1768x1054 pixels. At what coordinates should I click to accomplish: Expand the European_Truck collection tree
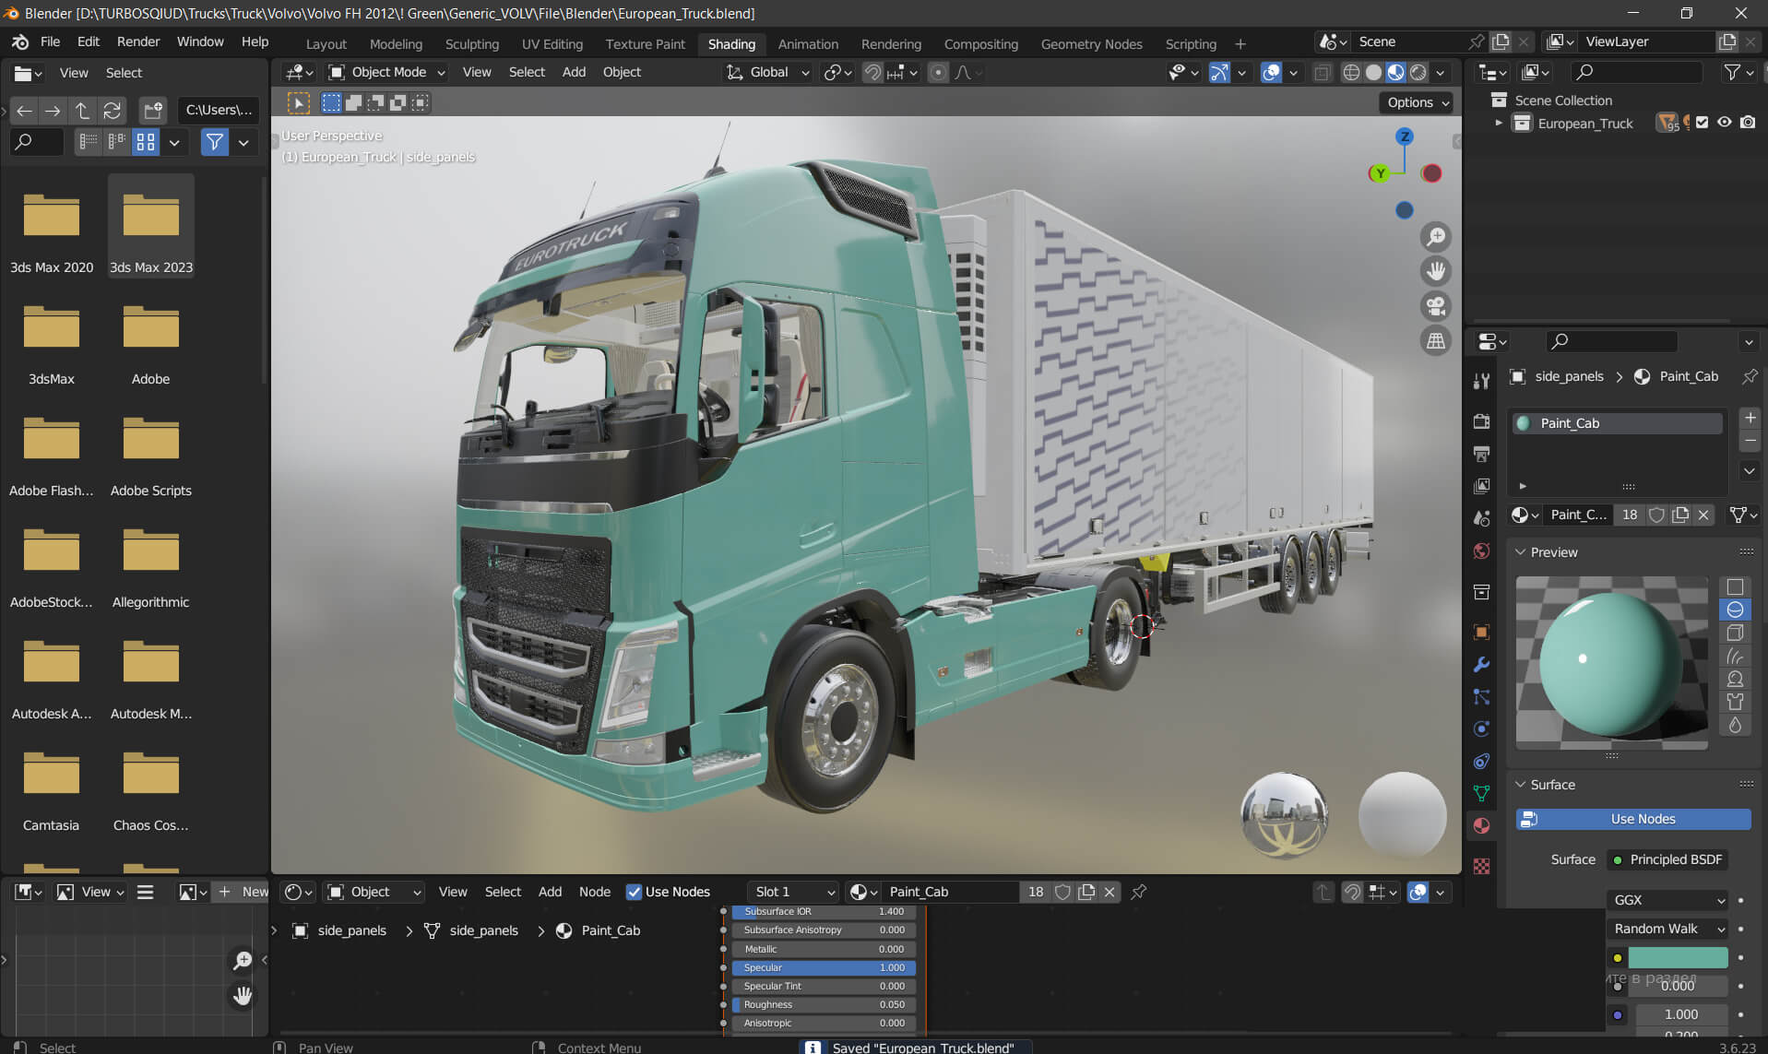tap(1499, 123)
